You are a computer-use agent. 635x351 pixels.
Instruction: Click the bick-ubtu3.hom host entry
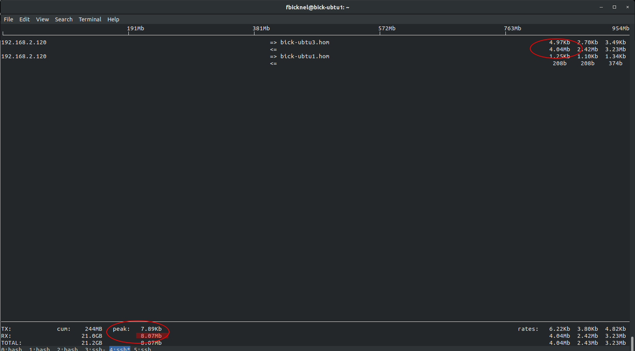click(305, 42)
